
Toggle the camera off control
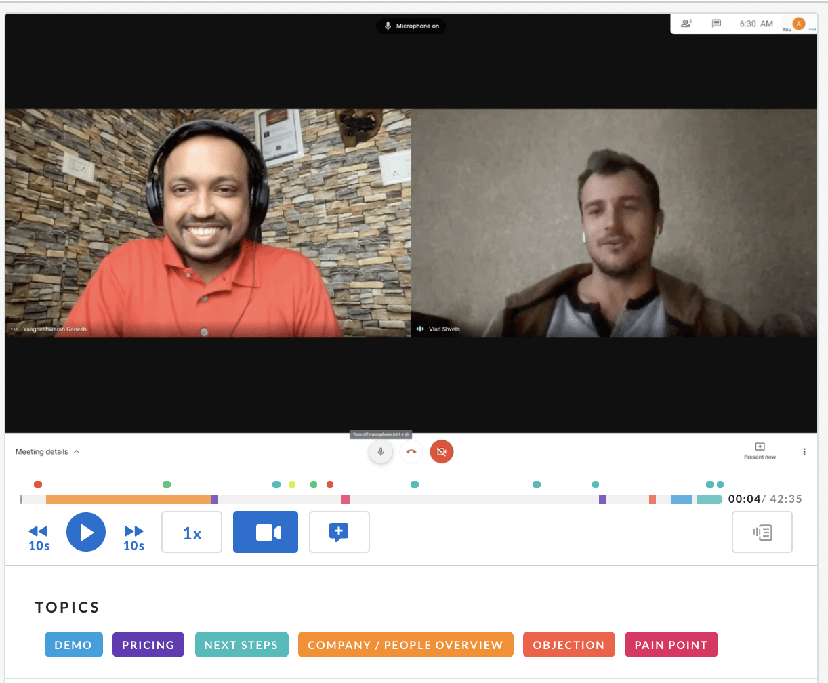pos(441,451)
